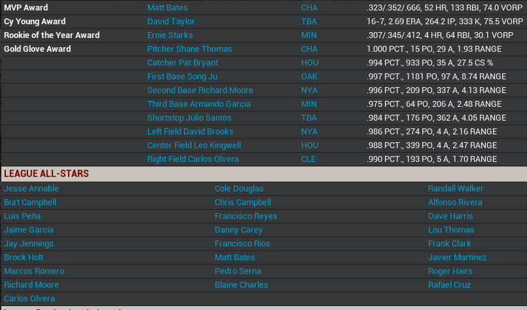Click Cy Young winner David Taylor
This screenshot has height=310, width=527.
[x=171, y=22]
